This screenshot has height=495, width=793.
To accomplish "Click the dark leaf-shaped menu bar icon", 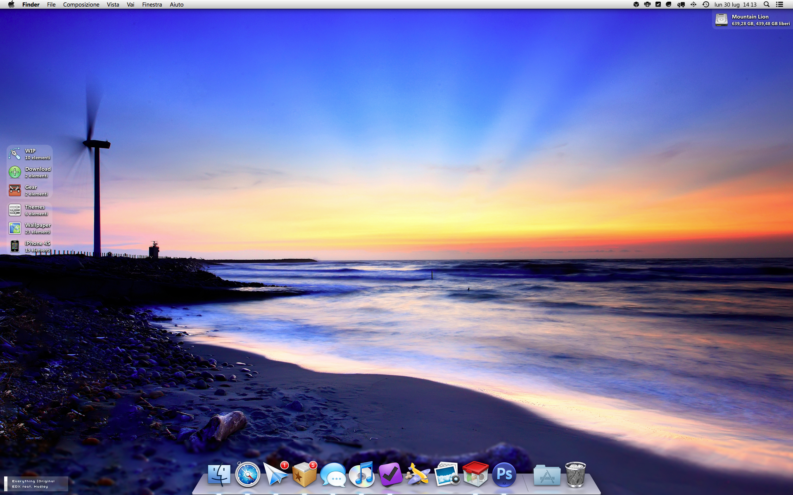I will tap(669, 5).
